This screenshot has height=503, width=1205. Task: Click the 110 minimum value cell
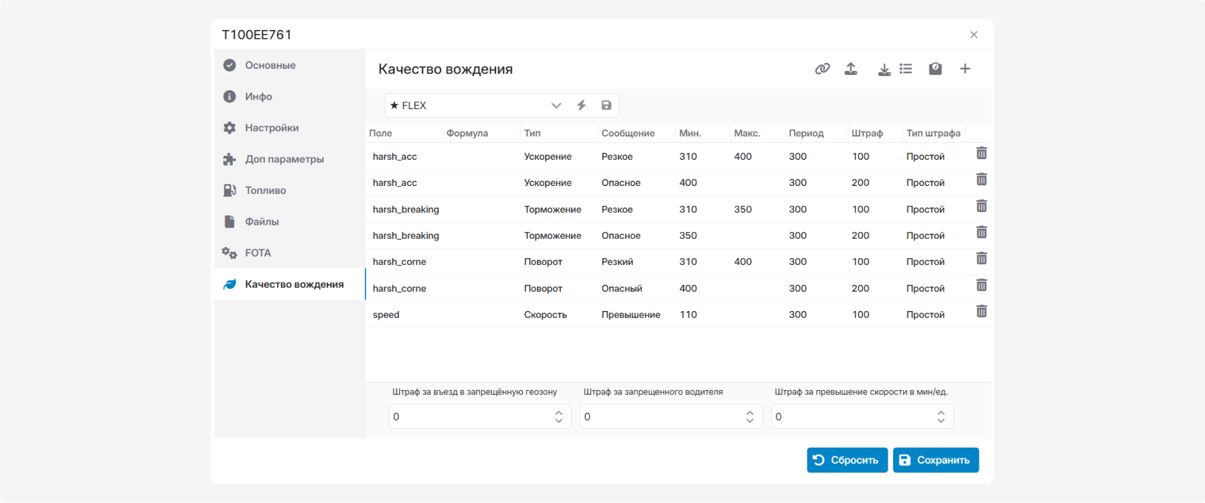pos(688,315)
